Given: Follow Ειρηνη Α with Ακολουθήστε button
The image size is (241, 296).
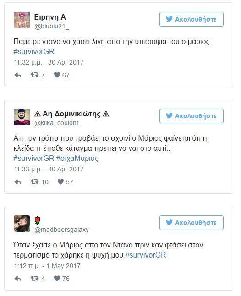Looking at the screenshot, I should pos(192,19).
